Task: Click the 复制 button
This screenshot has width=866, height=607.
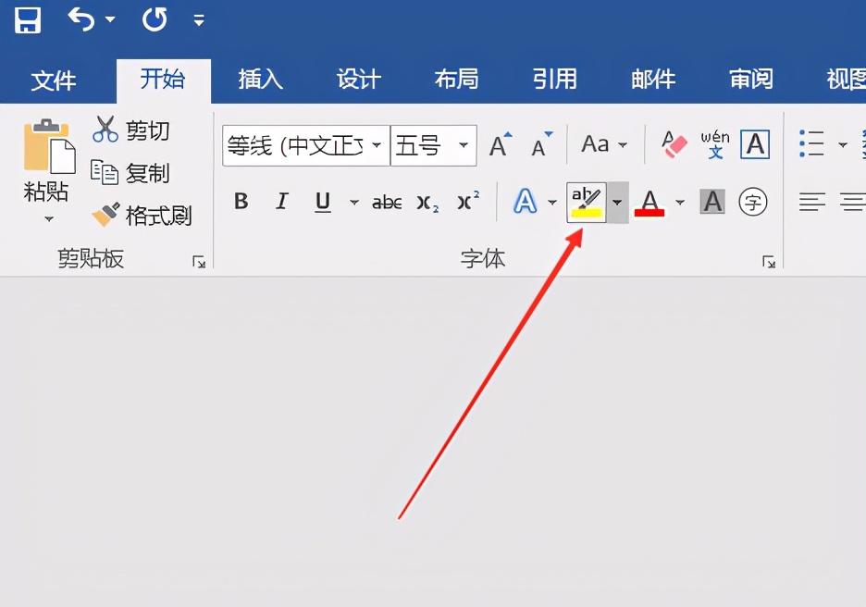Action: (130, 173)
